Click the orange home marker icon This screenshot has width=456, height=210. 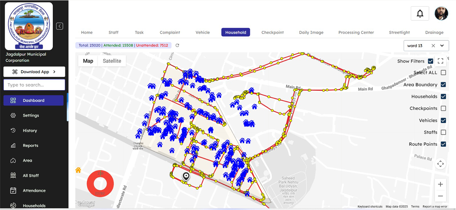pyautogui.click(x=78, y=170)
